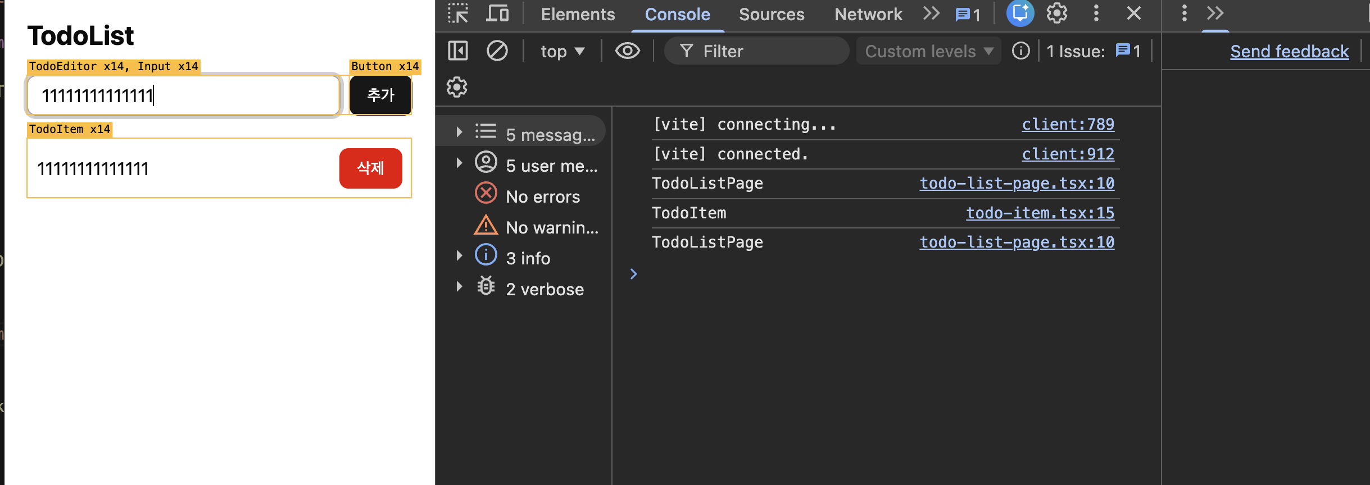Viewport: 1370px width, 485px height.
Task: Toggle the live expression eye icon
Action: 627,51
